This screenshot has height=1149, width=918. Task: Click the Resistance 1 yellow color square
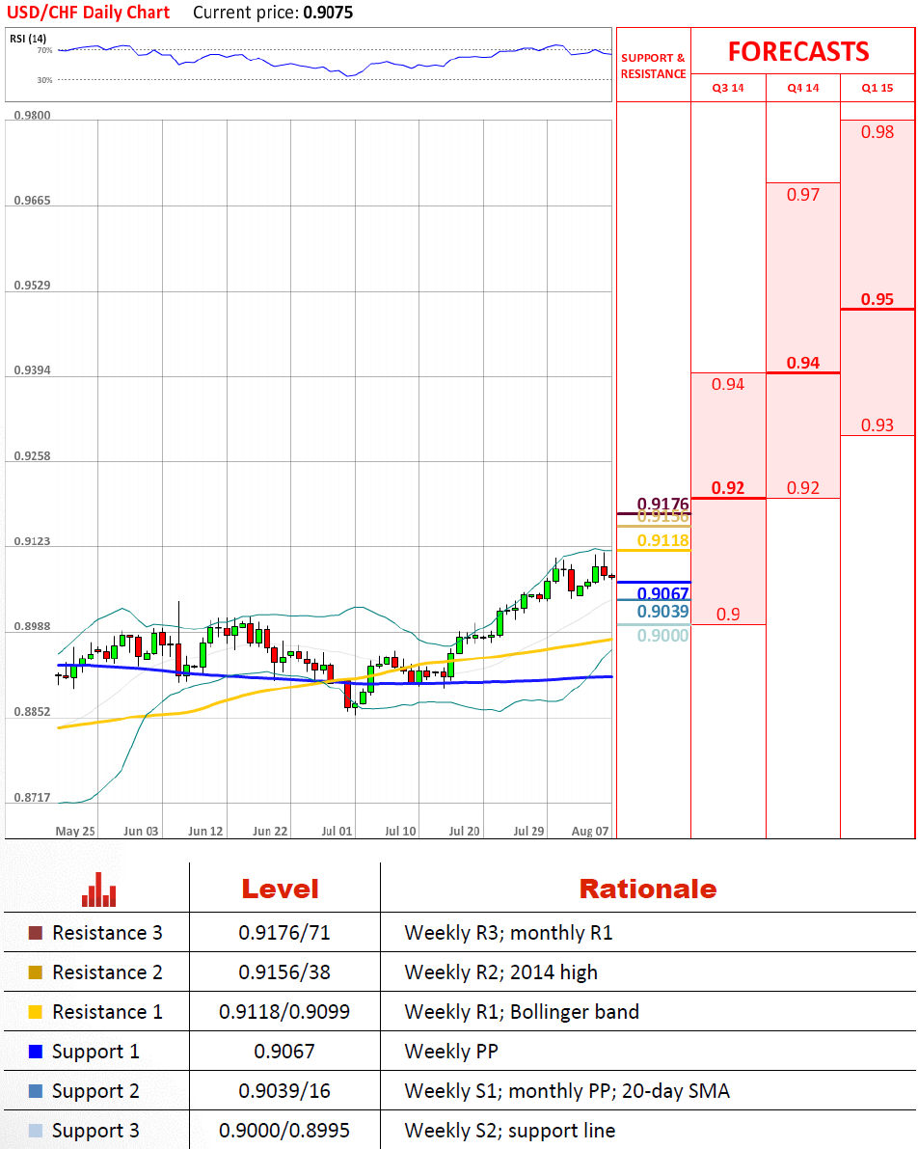tap(36, 1012)
